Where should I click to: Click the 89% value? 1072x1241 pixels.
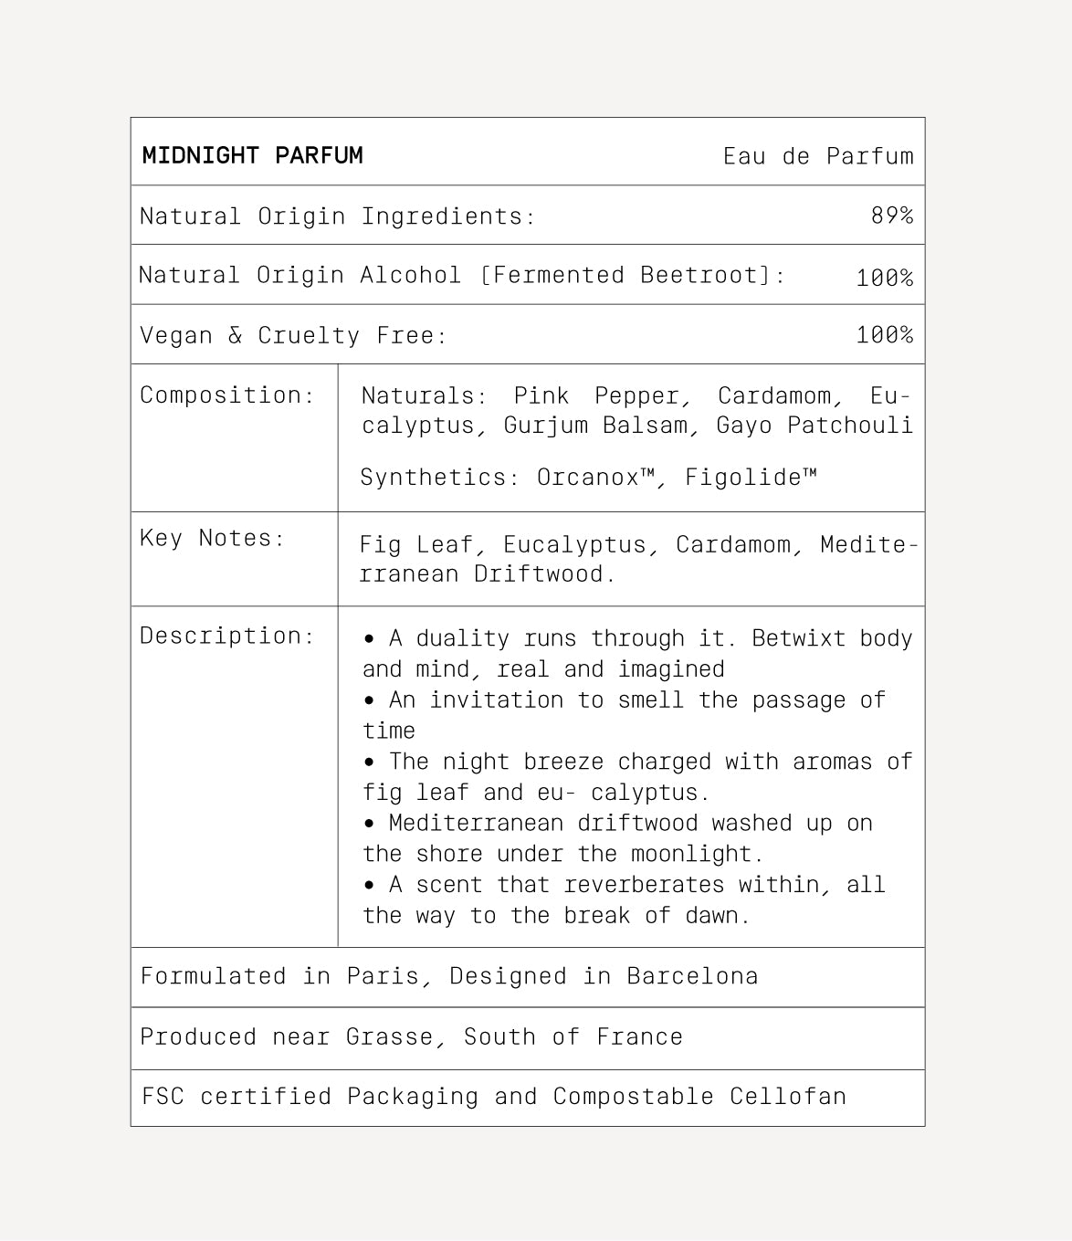(x=891, y=216)
